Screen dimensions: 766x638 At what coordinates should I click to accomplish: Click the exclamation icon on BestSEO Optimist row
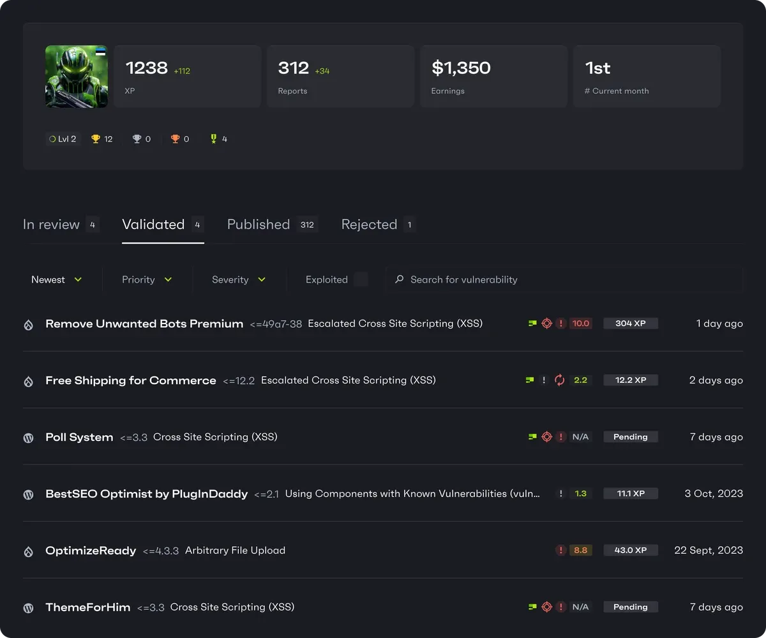pos(561,493)
